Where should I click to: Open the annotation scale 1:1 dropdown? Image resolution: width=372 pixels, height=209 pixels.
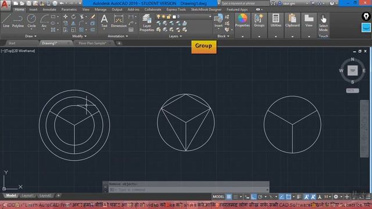pyautogui.click(x=327, y=197)
